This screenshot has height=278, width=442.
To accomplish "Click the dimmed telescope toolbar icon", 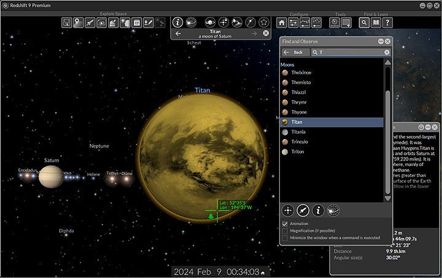I will point(160,23).
